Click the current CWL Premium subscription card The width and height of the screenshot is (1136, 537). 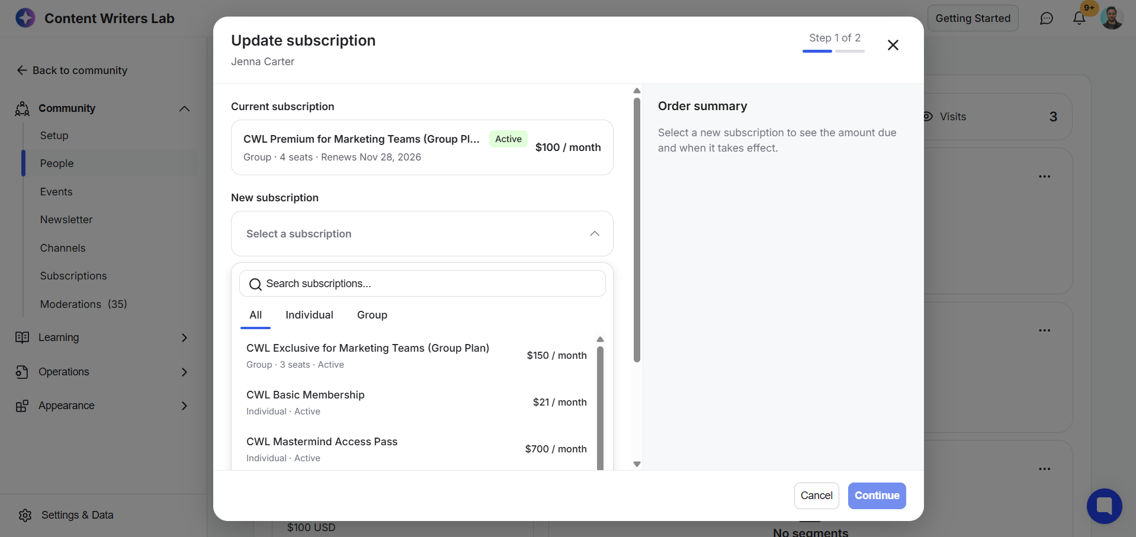pyautogui.click(x=422, y=147)
